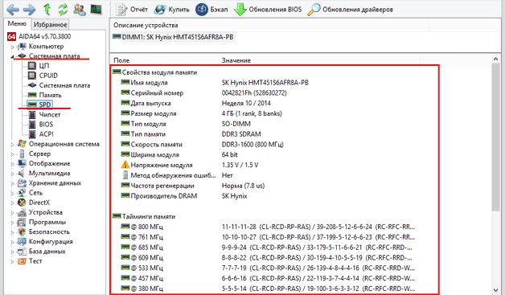
Task: Select the Производитель DRAM row
Action: pyautogui.click(x=184, y=196)
